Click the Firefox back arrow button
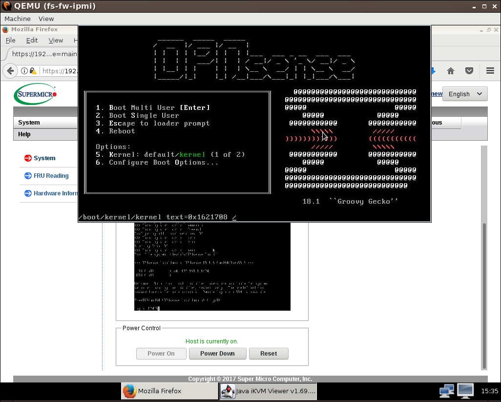The image size is (501, 402). pos(10,71)
